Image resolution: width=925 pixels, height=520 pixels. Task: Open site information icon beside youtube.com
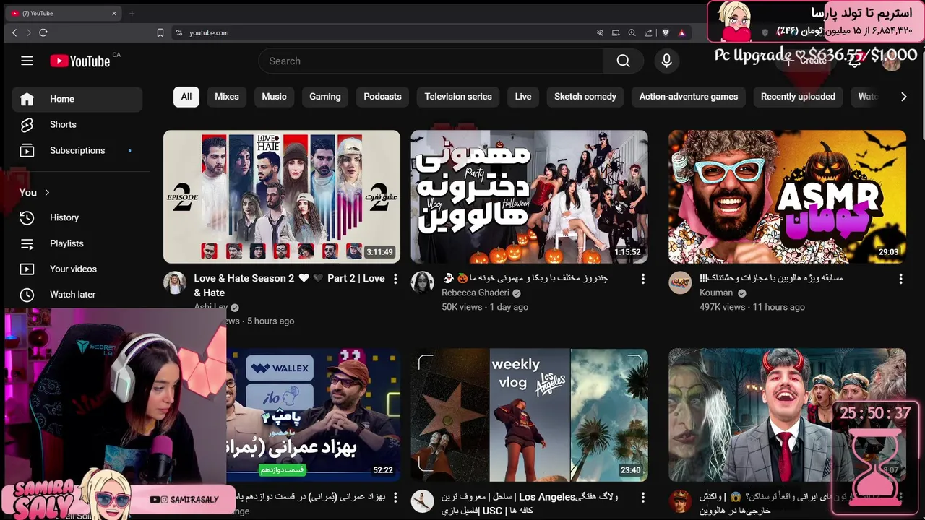pyautogui.click(x=179, y=32)
